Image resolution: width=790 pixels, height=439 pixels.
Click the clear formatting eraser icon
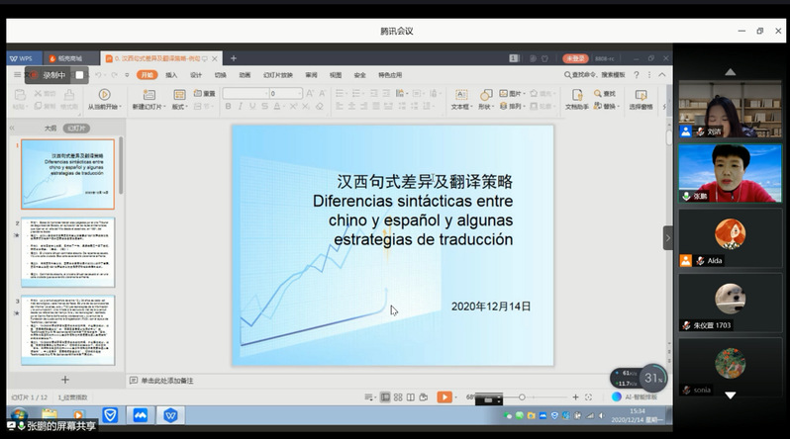pos(320,106)
